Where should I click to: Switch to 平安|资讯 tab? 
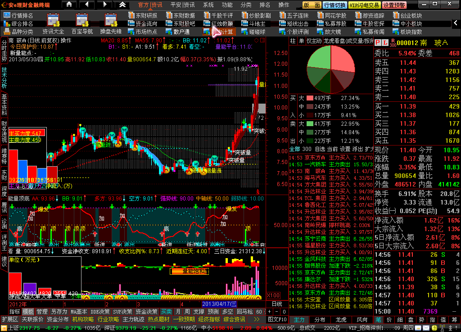coord(182,5)
